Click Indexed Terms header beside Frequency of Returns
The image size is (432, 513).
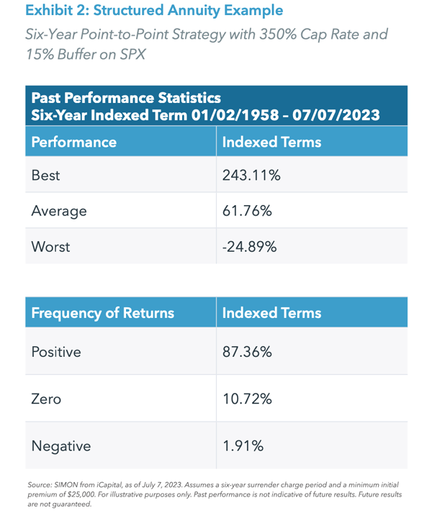click(272, 313)
